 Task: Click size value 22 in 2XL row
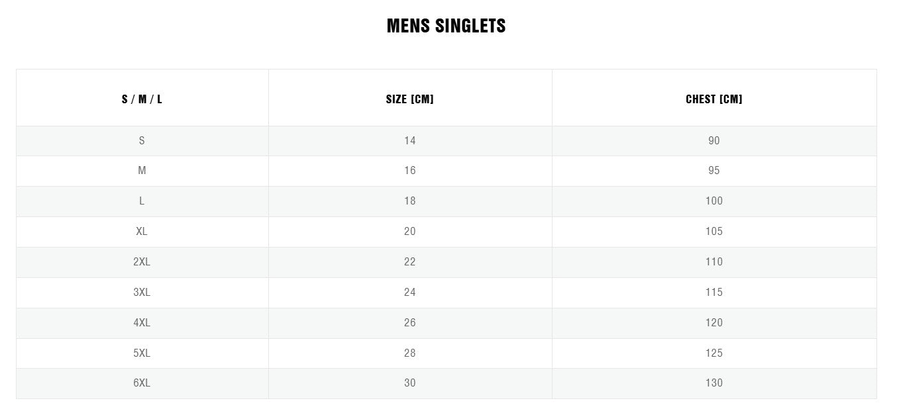[409, 262]
